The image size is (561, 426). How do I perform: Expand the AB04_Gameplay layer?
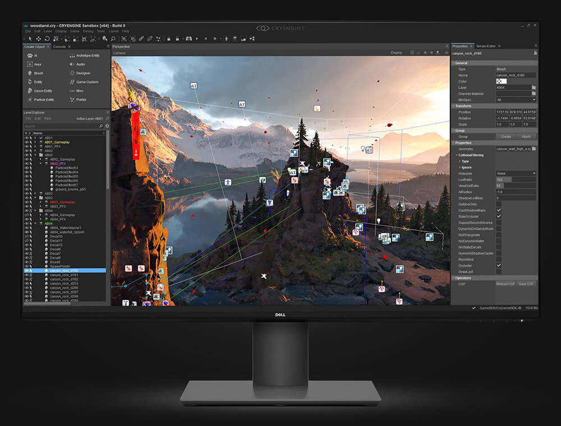40,215
